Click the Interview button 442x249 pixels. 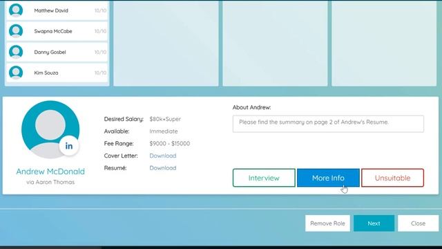click(264, 178)
